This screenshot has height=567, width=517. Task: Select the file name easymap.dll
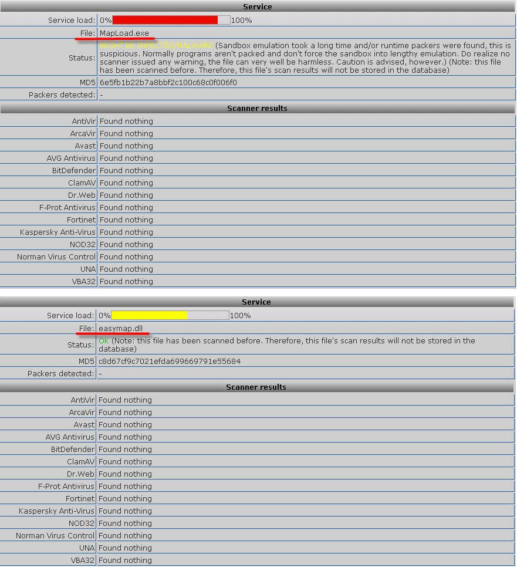(x=120, y=328)
